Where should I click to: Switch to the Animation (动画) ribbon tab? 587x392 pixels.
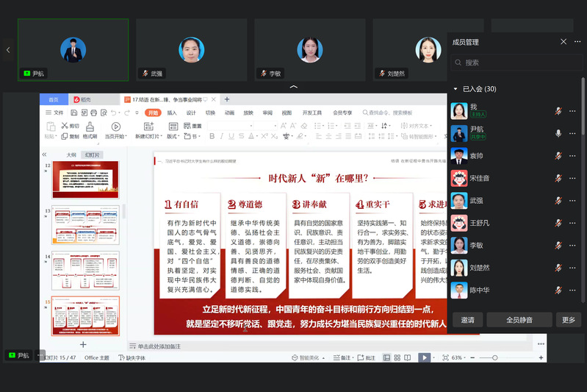pyautogui.click(x=229, y=113)
